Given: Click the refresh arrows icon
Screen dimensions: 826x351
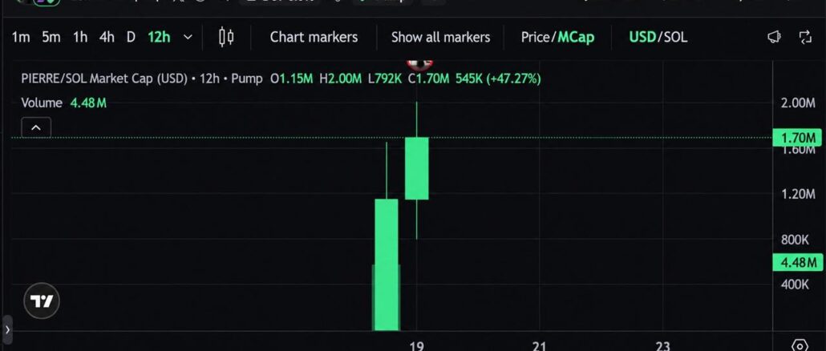Looking at the screenshot, I should 805,37.
